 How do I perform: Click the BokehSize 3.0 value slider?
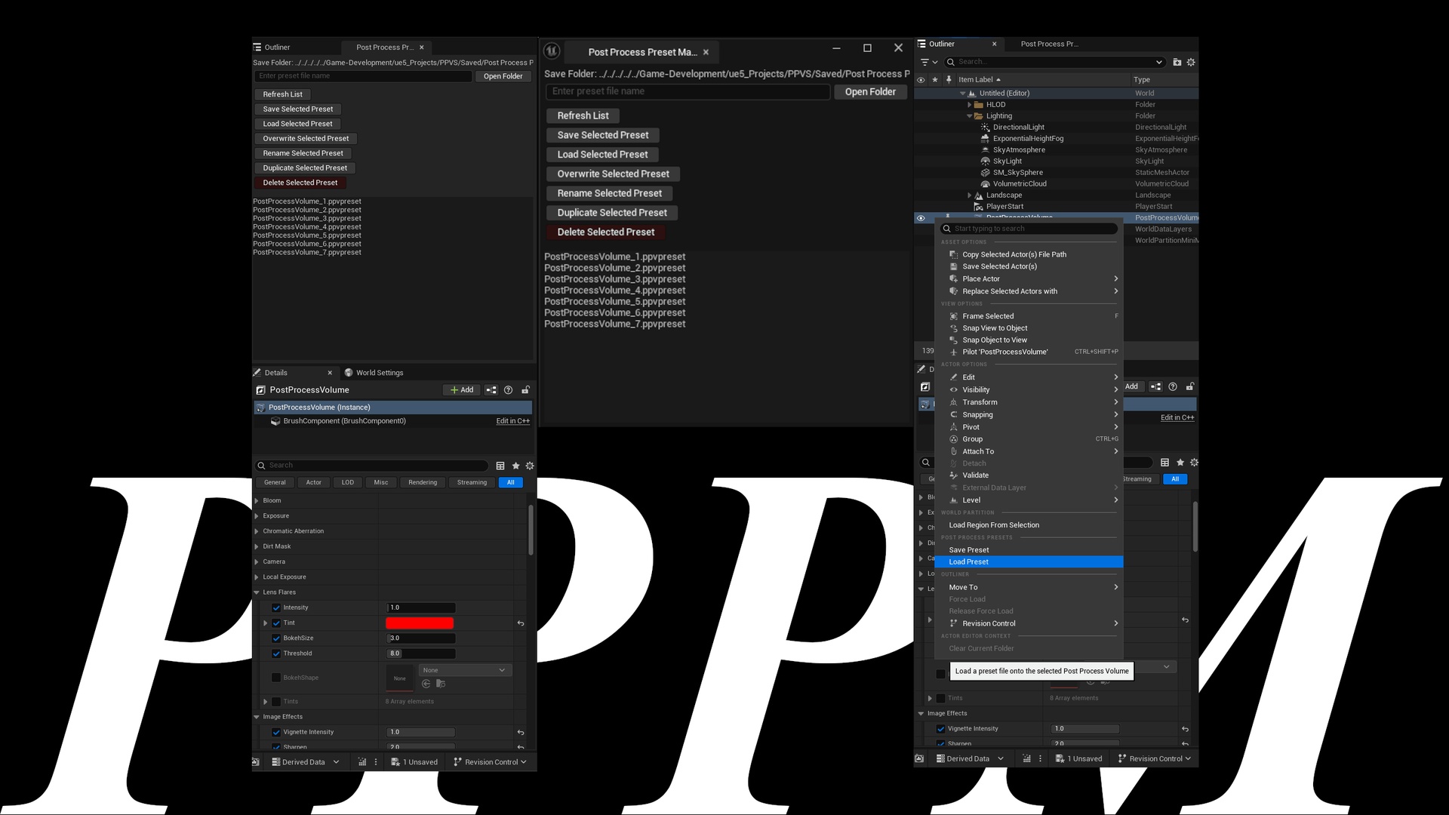(421, 638)
